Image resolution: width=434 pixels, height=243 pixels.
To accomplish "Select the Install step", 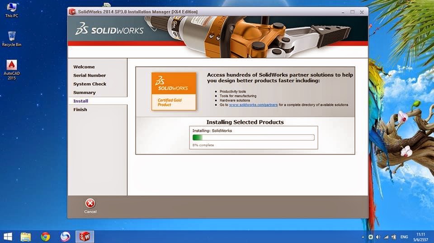I will coord(80,101).
